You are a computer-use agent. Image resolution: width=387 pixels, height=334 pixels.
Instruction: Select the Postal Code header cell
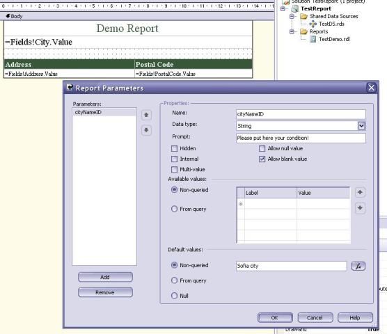(193, 65)
